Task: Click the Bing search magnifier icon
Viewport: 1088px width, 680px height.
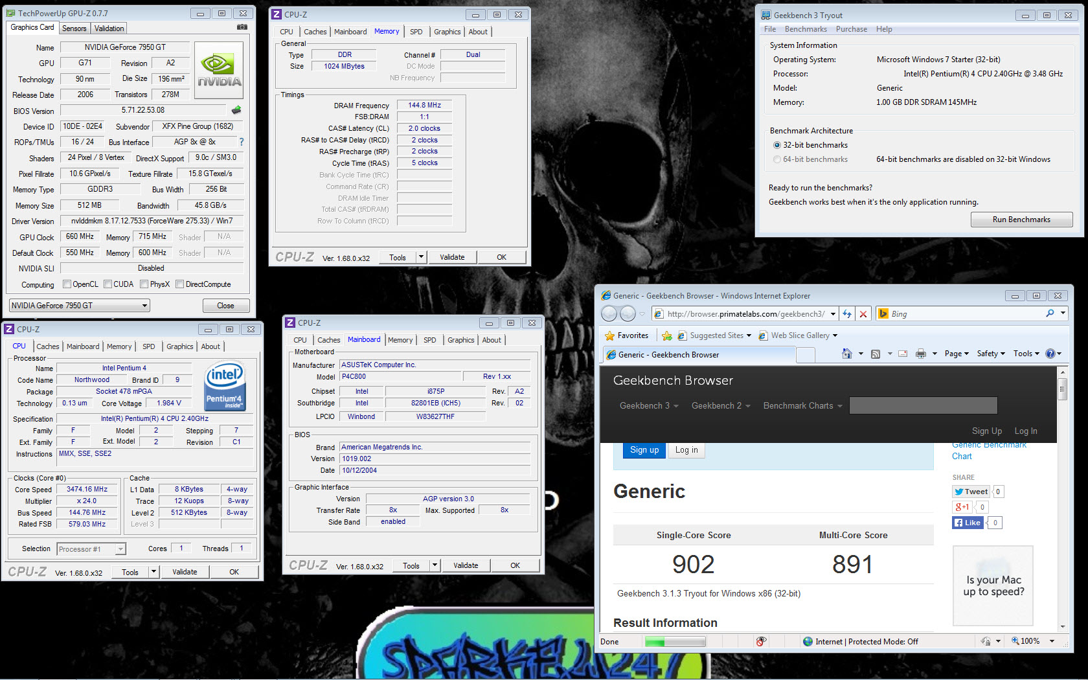Action: 1050,313
